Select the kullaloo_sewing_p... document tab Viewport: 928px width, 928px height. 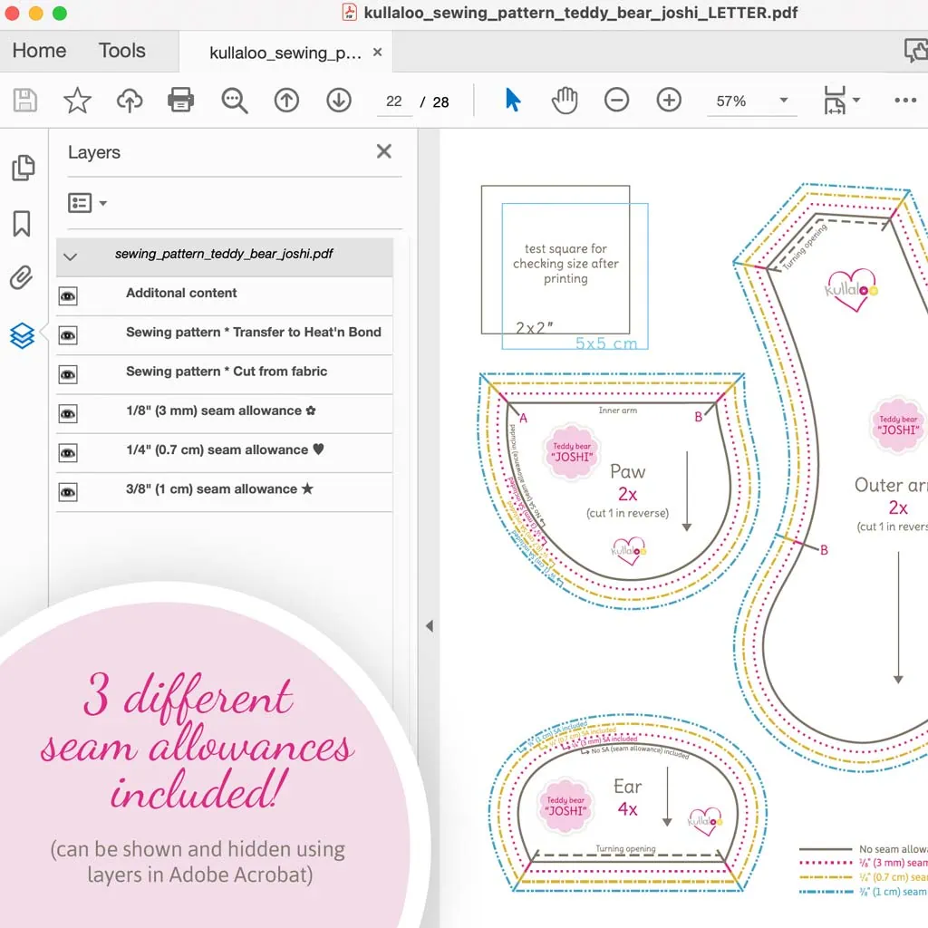pyautogui.click(x=285, y=53)
